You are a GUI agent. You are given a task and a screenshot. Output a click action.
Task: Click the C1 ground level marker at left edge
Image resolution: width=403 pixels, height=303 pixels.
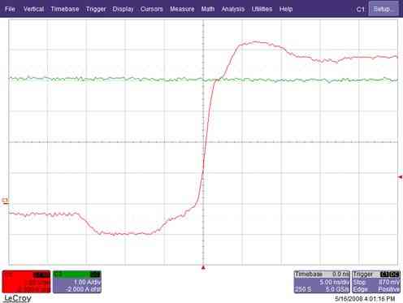pyautogui.click(x=5, y=201)
